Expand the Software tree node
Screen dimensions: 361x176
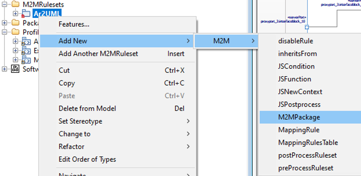[4, 69]
